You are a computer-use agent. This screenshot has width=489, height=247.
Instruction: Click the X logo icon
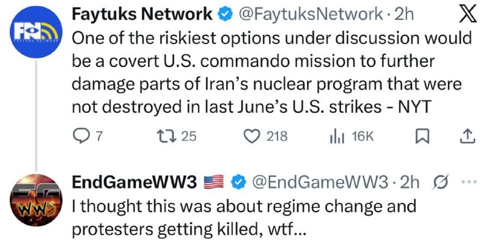pos(468,14)
